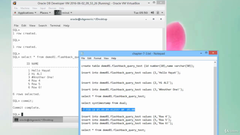This screenshot has height=135, width=240.
Task: Select oracle@vbgeneric taskbar entry at bottom
Action: point(38,120)
